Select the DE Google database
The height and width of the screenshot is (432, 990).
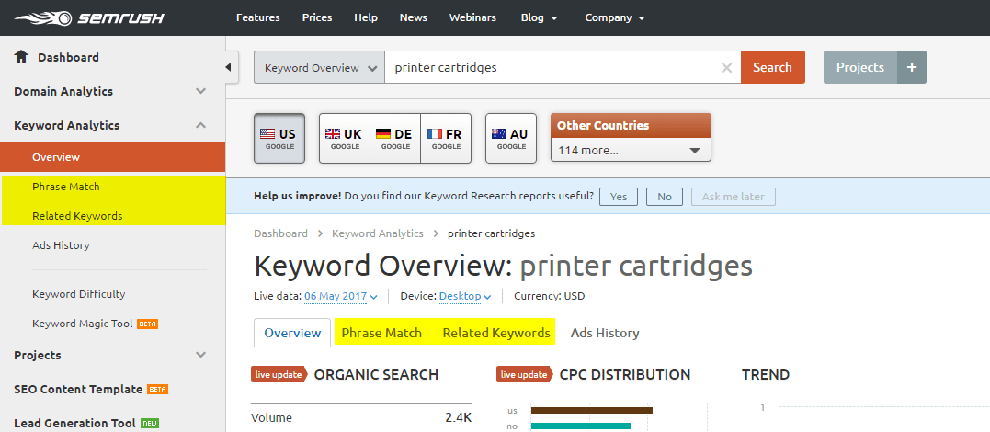pyautogui.click(x=395, y=138)
